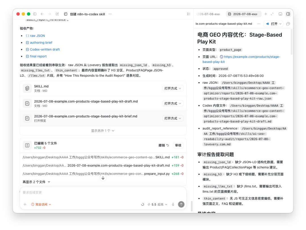Open the three-dot menu beside chat title
Screen dimensions: 306x230
(110, 14)
